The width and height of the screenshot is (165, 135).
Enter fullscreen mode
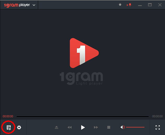click(158, 127)
